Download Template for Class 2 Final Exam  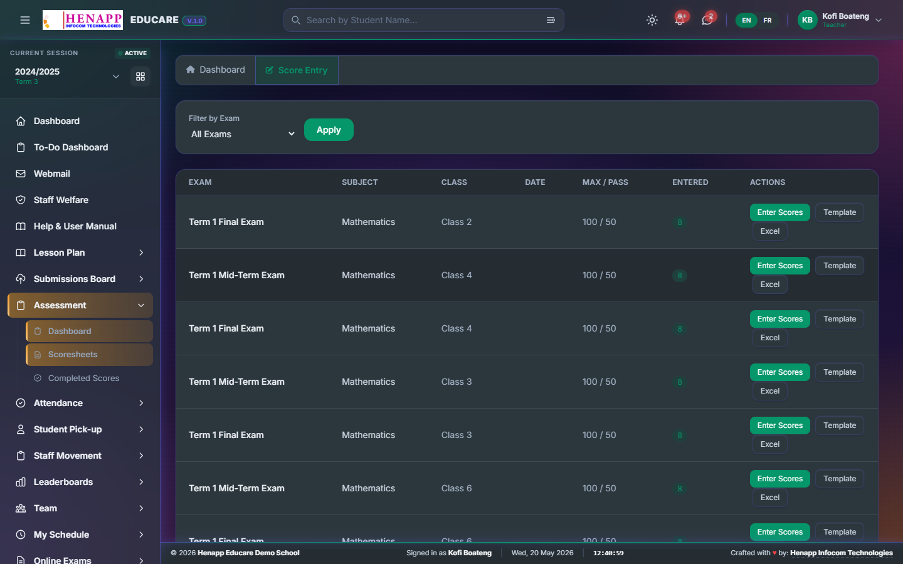pos(840,212)
